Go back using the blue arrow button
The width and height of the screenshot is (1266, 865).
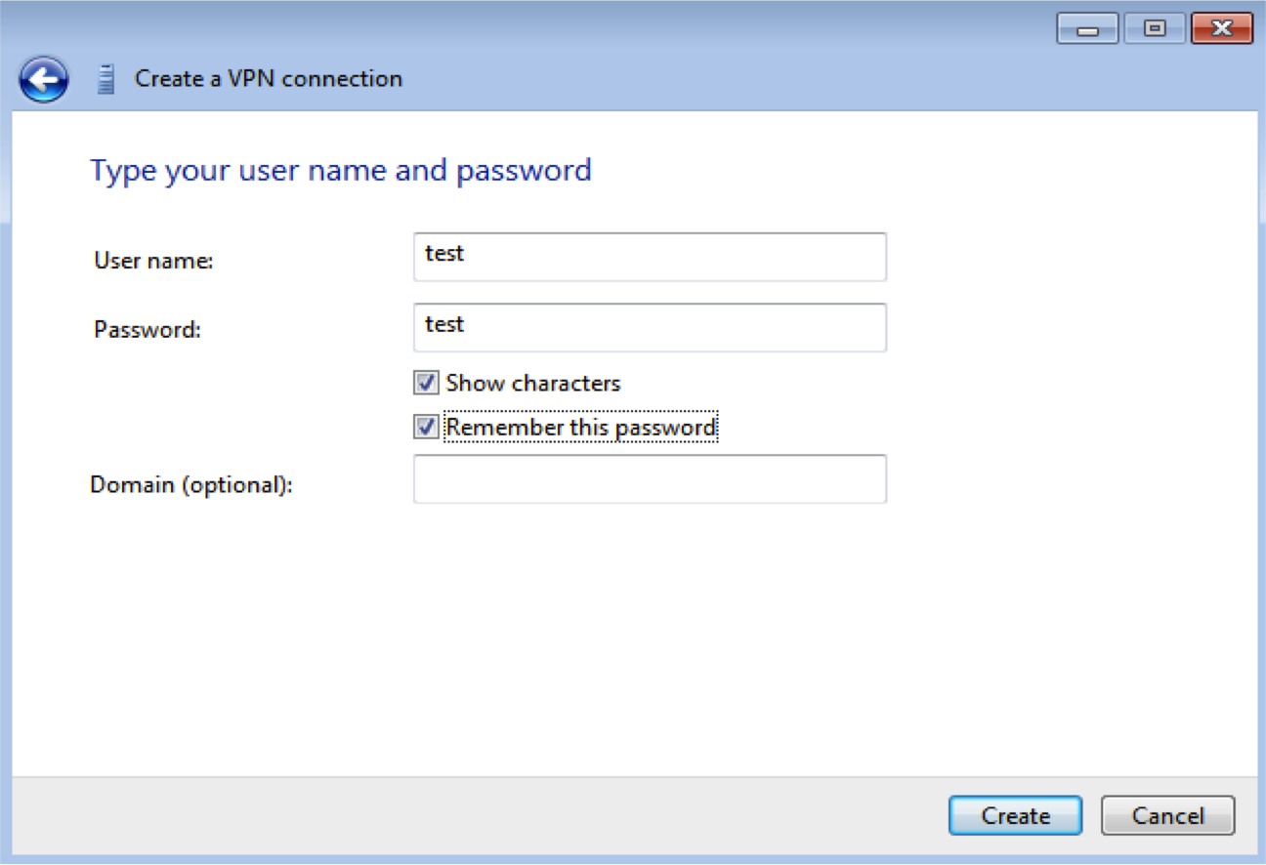click(x=44, y=79)
